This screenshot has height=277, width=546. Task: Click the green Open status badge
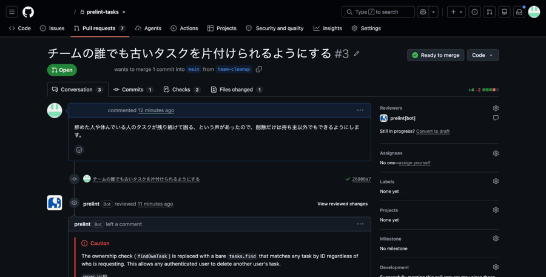pyautogui.click(x=62, y=70)
